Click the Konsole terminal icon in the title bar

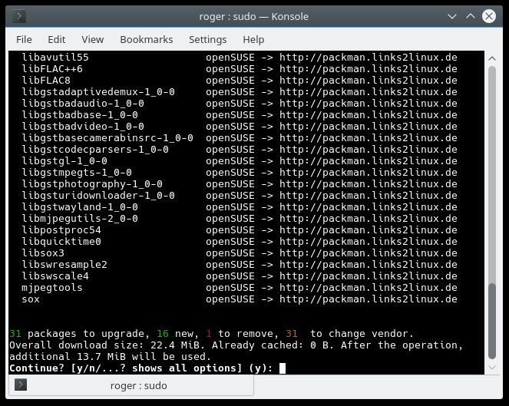19,16
